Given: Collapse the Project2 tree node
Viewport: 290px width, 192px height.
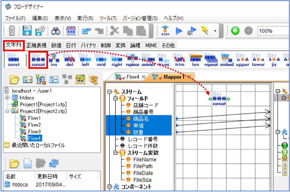Looking at the screenshot, I should [7, 111].
